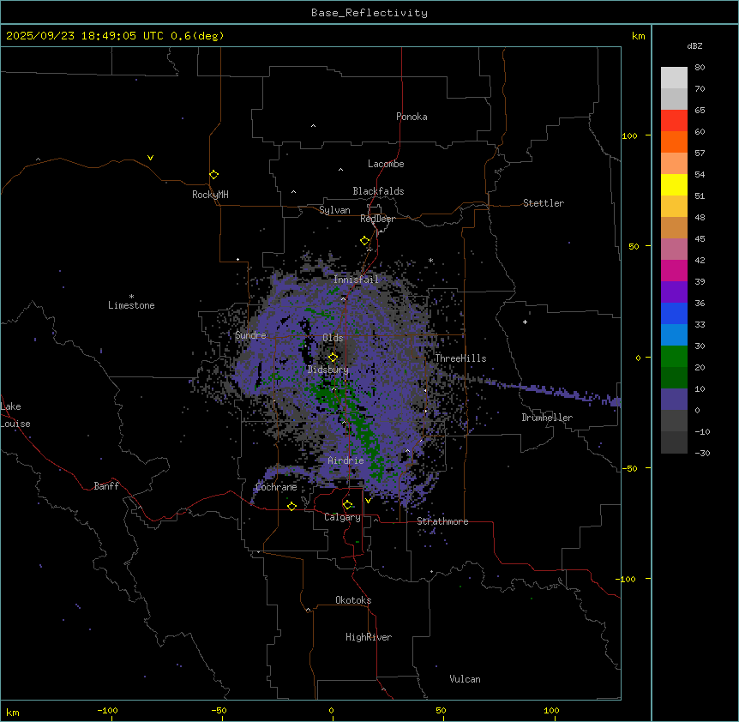Click the yellow diamond marker near RedDeer
The width and height of the screenshot is (739, 722).
pos(364,241)
